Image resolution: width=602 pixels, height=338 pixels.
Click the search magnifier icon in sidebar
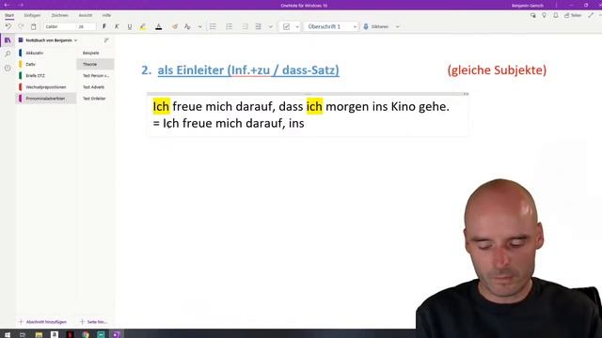click(x=8, y=54)
